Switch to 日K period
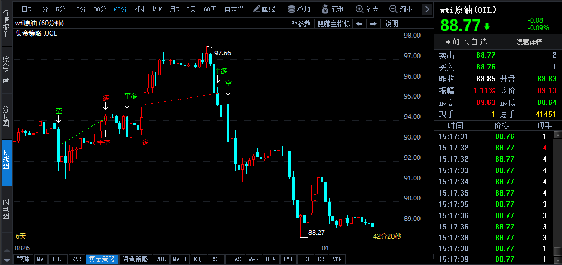The image size is (562, 265). pos(26,9)
